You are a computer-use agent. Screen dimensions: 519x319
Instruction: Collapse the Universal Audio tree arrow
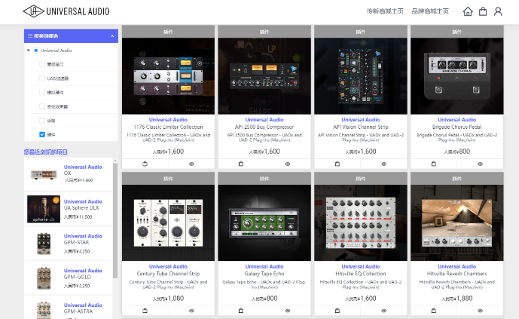click(x=29, y=51)
